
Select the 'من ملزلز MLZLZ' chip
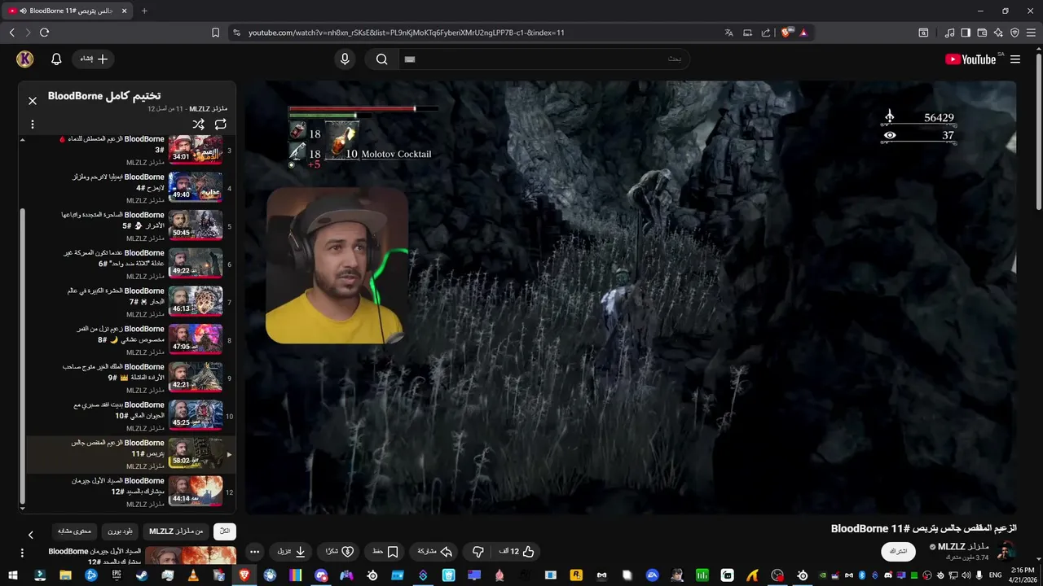tap(176, 531)
